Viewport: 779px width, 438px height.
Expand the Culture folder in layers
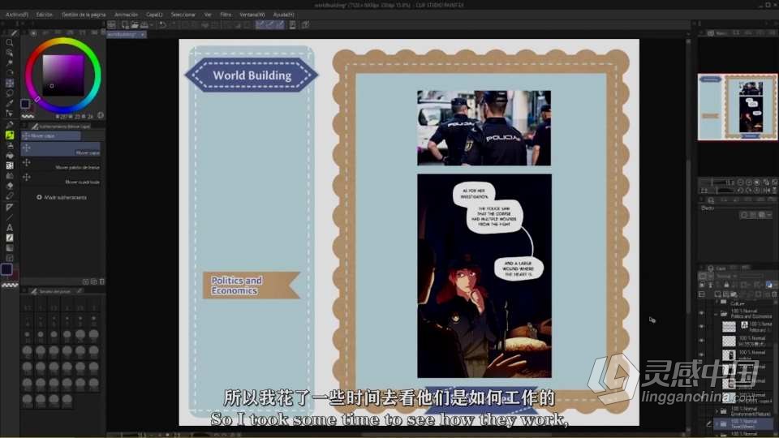[717, 302]
